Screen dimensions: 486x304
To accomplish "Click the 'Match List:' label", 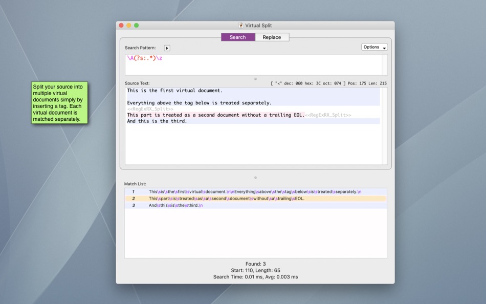I will [x=135, y=184].
